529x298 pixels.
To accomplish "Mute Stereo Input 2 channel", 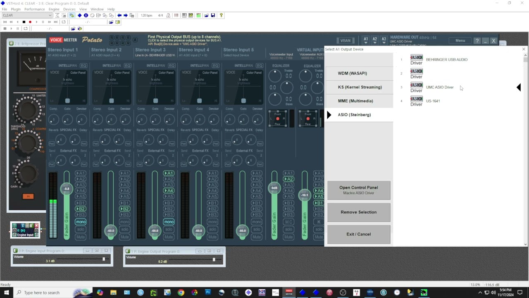I will tap(124, 237).
